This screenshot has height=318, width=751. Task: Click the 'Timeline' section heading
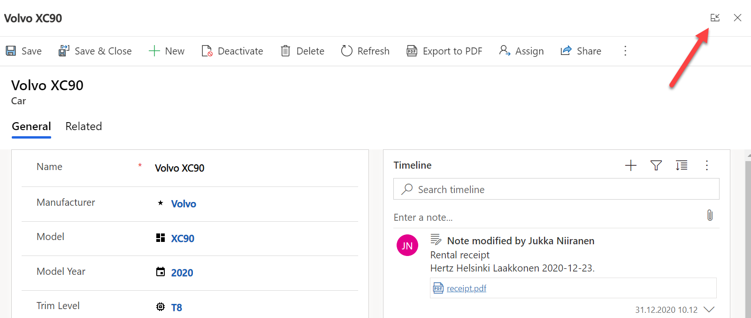click(x=413, y=165)
